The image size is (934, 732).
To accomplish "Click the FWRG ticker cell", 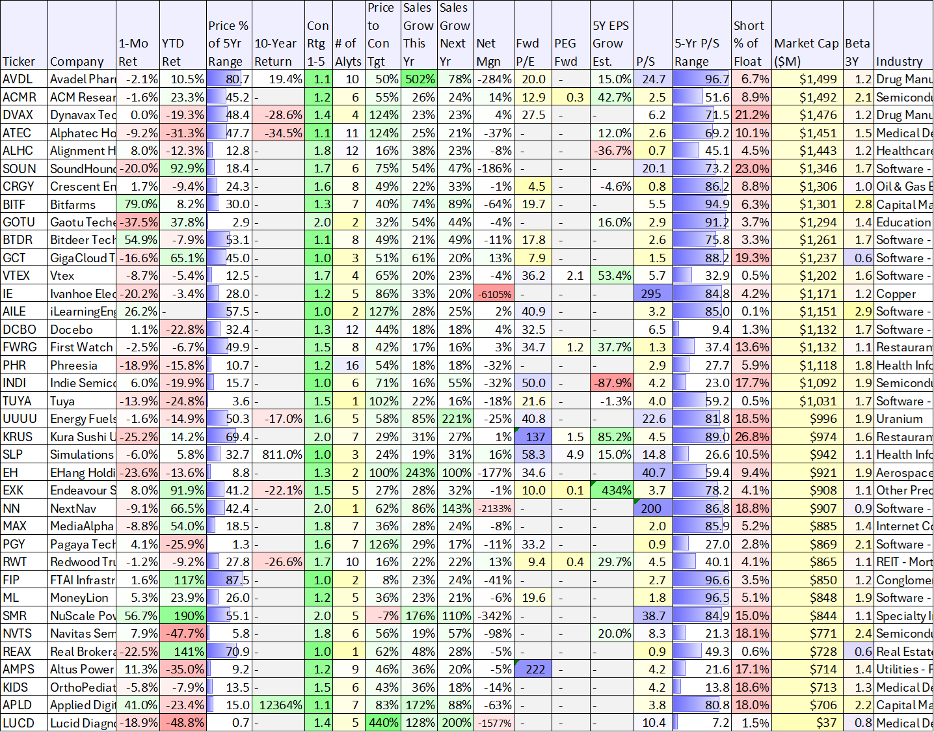I will (24, 347).
